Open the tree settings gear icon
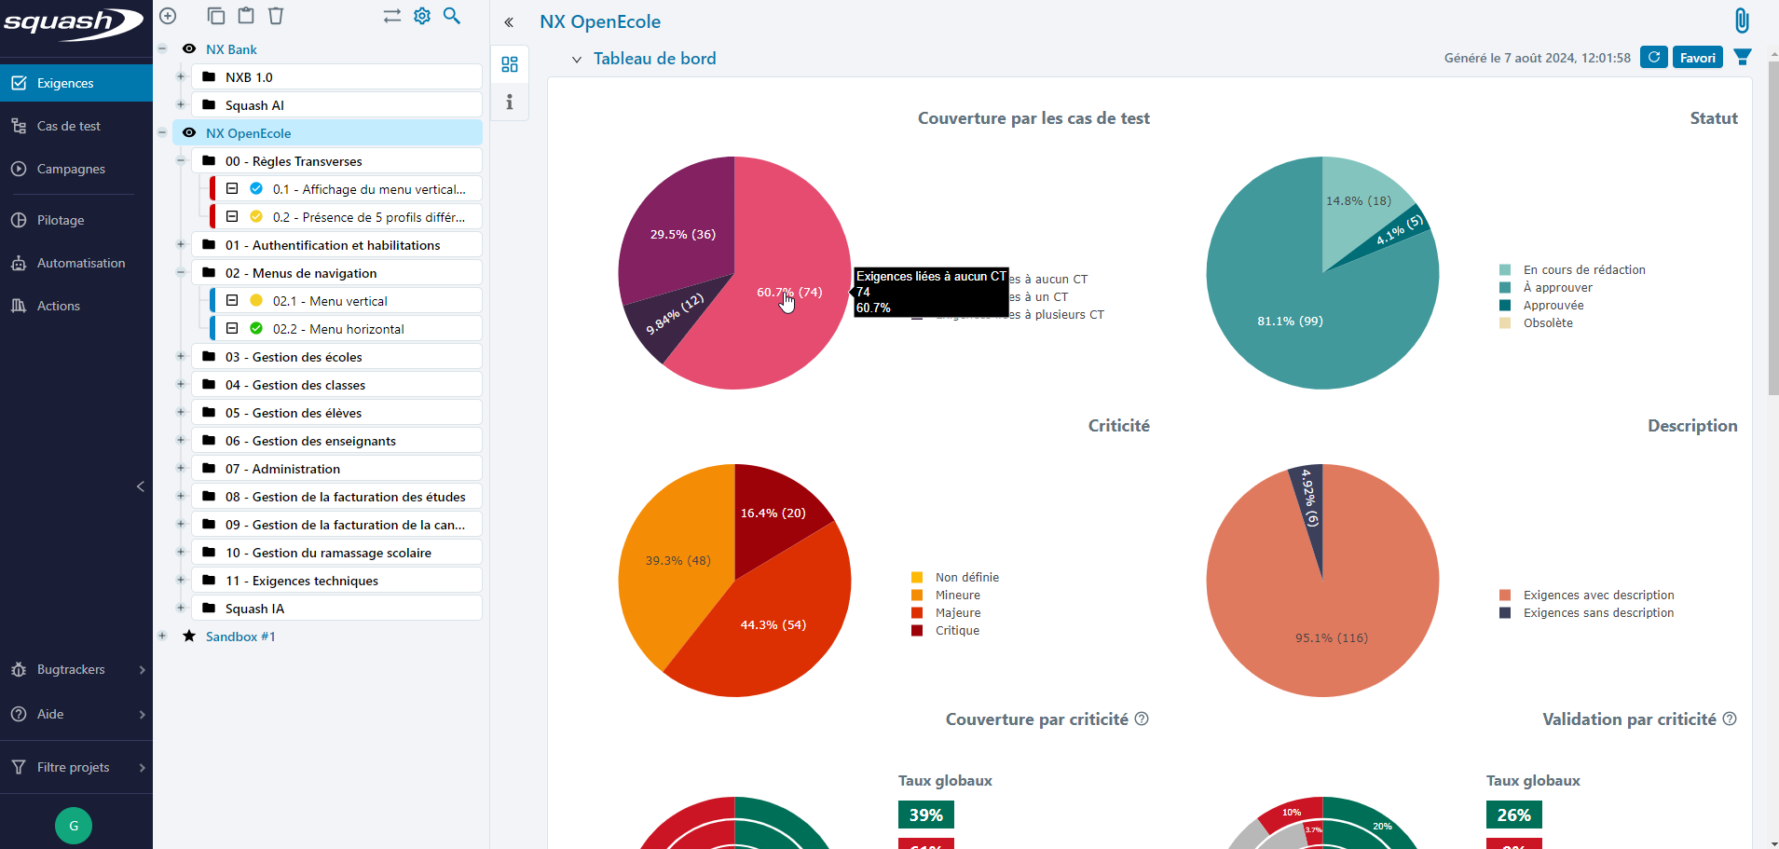Viewport: 1779px width, 849px height. (x=422, y=16)
